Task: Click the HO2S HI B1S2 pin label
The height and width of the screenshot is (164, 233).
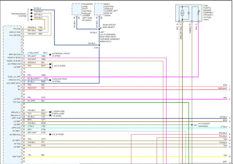Action: pos(14,58)
